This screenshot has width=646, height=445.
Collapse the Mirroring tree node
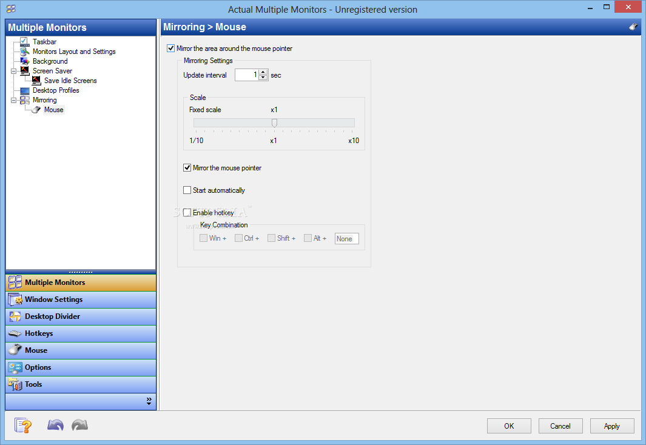[13, 100]
